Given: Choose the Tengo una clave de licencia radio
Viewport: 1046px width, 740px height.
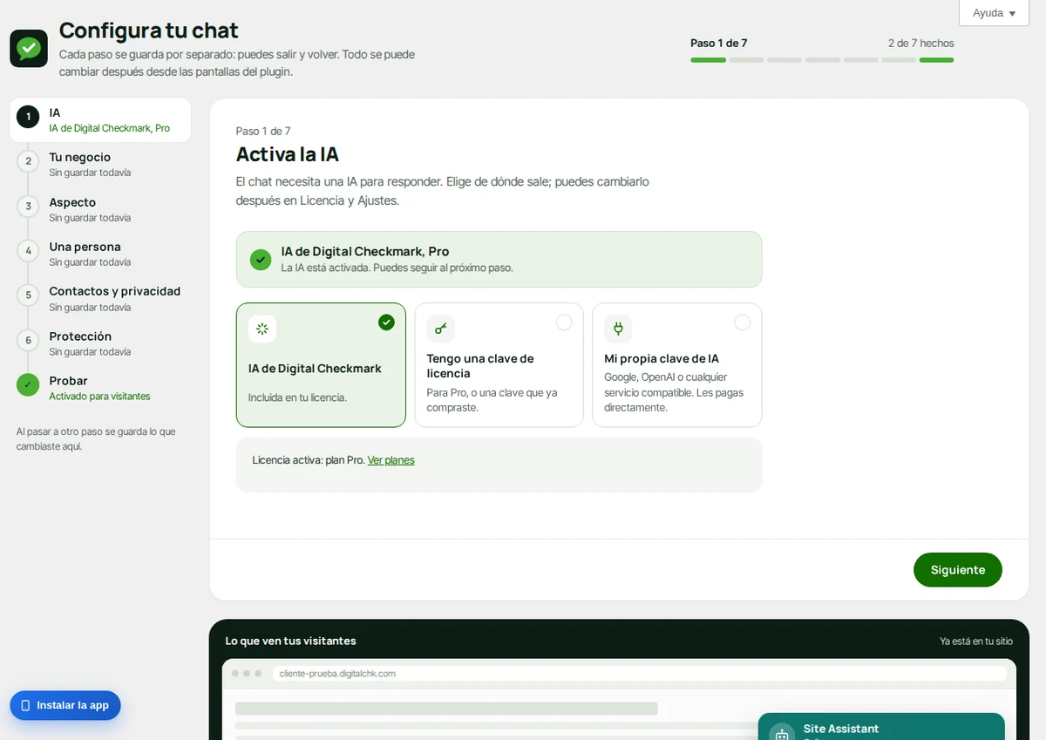Looking at the screenshot, I should click(x=564, y=322).
